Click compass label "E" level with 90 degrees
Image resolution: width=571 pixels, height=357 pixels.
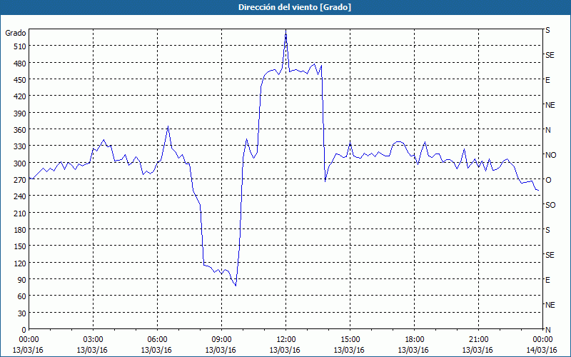[547, 280]
